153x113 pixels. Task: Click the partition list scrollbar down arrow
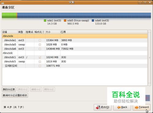tap(150, 84)
